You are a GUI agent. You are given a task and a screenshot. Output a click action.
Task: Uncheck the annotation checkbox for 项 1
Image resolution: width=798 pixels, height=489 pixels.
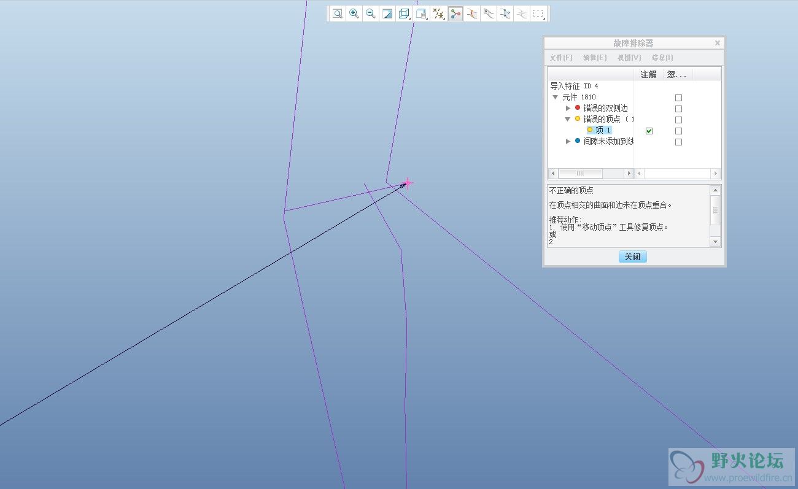coord(649,131)
